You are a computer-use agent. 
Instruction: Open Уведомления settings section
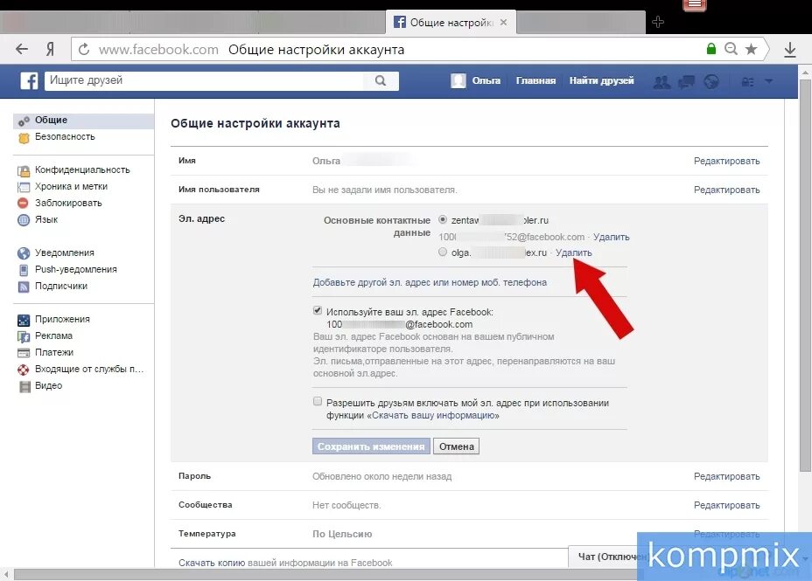click(x=64, y=252)
